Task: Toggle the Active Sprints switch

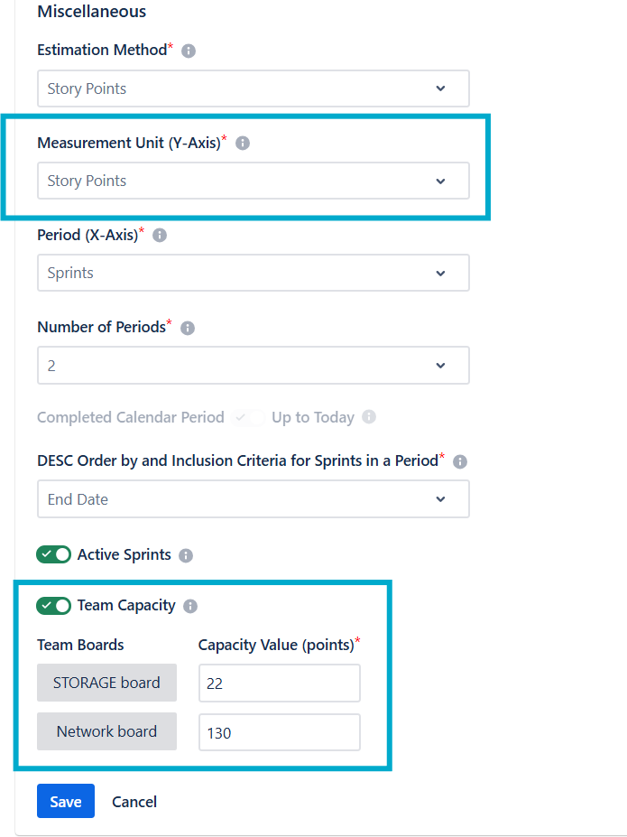Action: pos(53,554)
